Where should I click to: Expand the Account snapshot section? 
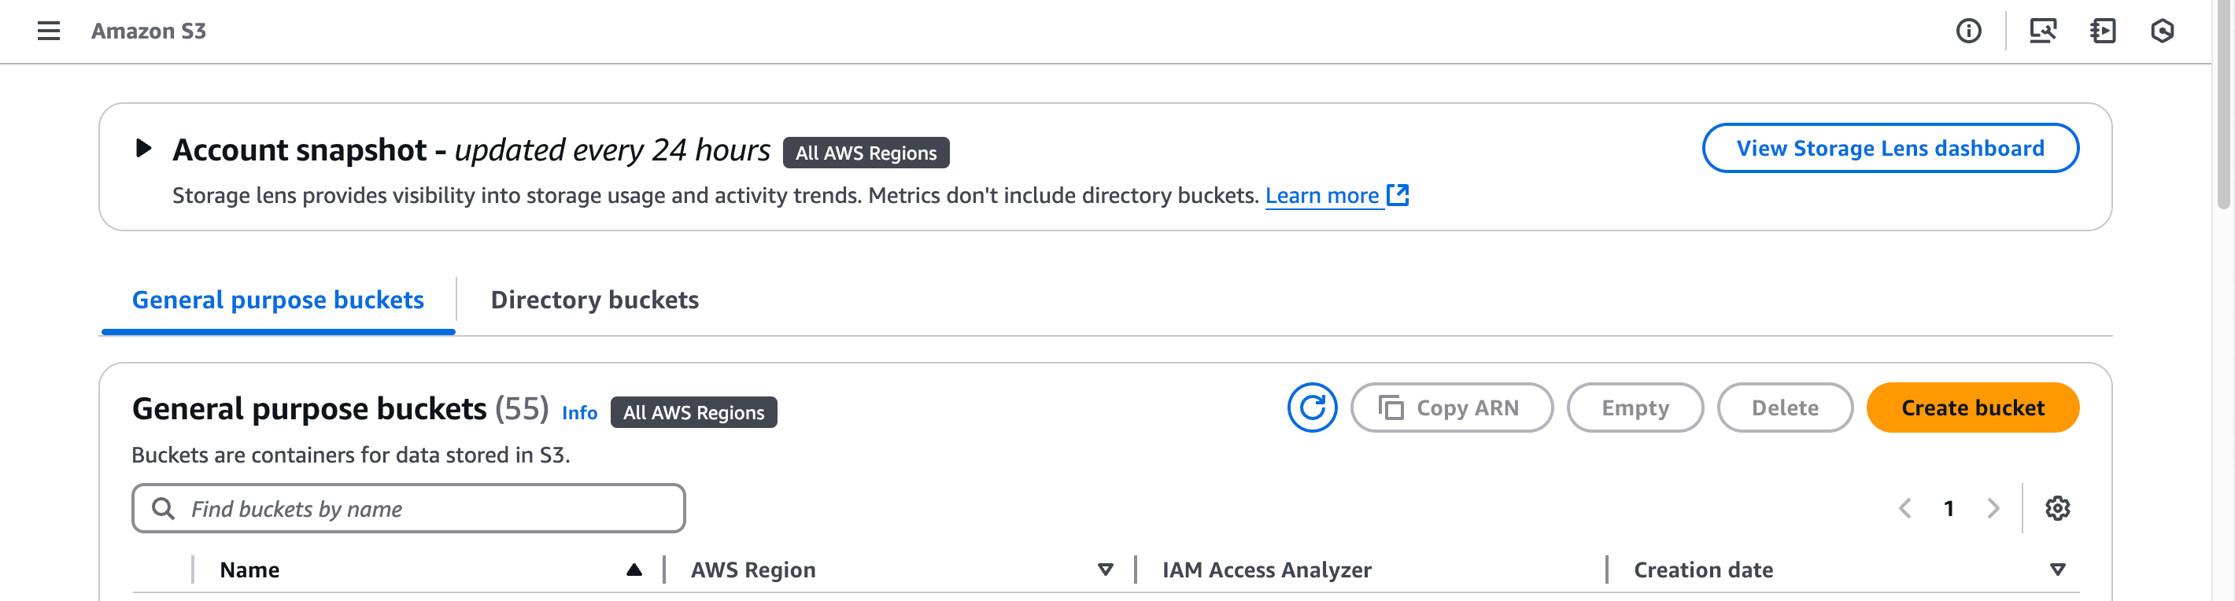pyautogui.click(x=144, y=149)
